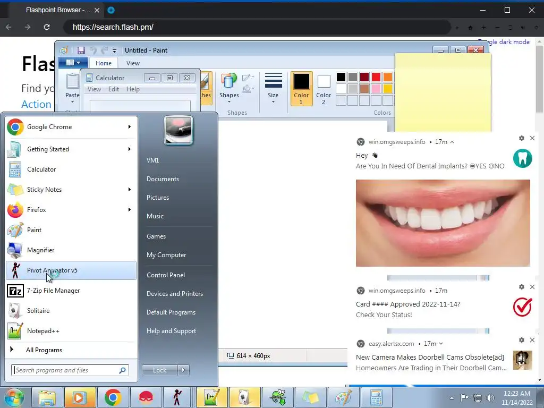Viewport: 544px width, 408px height.
Task: Open Paint Shapes dropdown
Action: 229,89
